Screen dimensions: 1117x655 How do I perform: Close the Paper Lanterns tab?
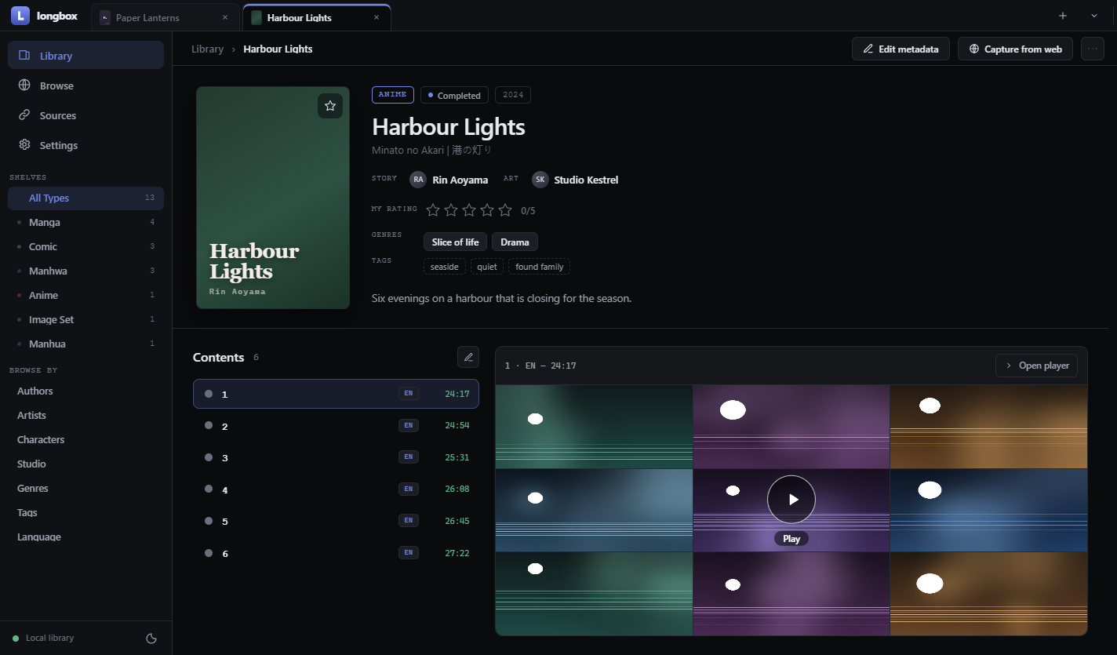point(225,17)
